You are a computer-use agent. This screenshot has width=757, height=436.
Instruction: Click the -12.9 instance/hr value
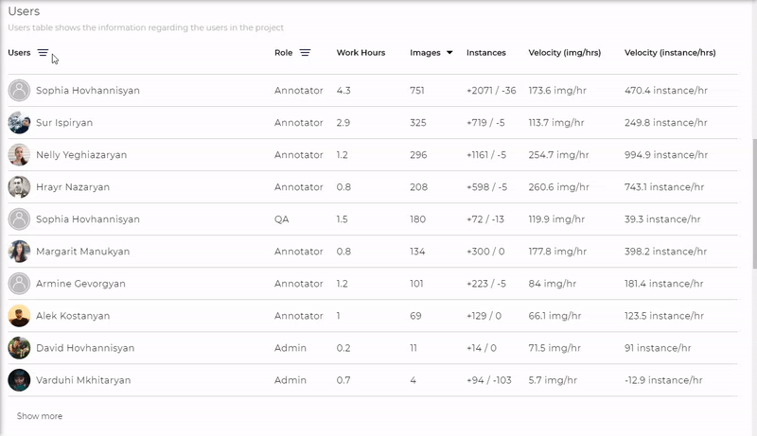tap(663, 380)
